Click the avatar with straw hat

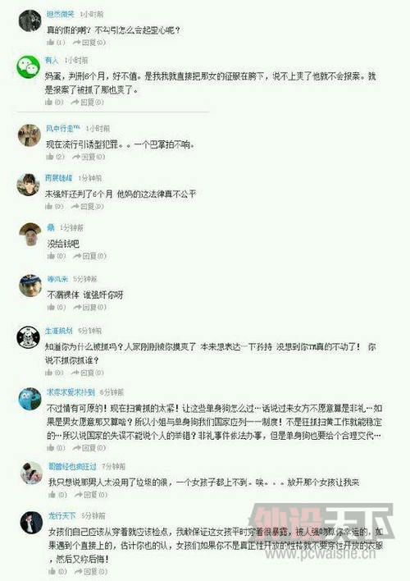click(x=30, y=234)
